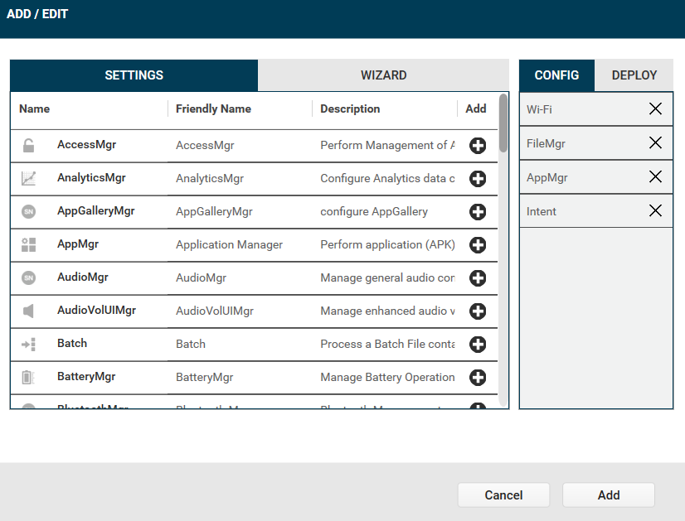685x521 pixels.
Task: Click 'Perform Management of' description
Action: 387,145
